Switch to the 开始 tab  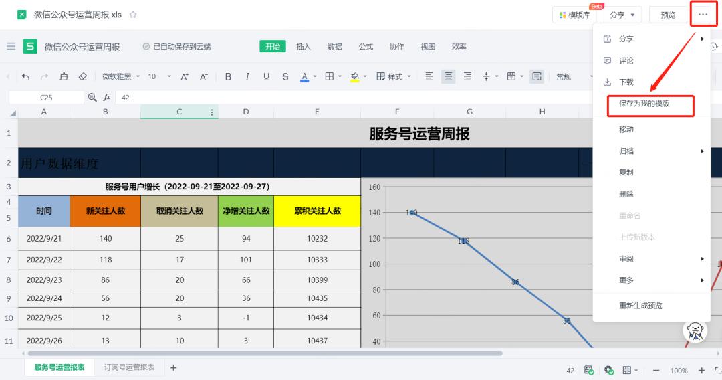(x=273, y=46)
